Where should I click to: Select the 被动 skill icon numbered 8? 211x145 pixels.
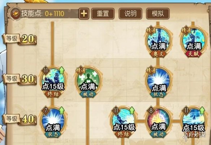(x=159, y=122)
